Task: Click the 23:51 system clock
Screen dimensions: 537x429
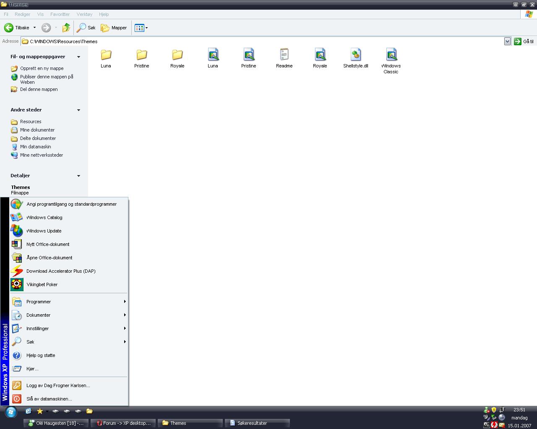Action: pyautogui.click(x=519, y=410)
